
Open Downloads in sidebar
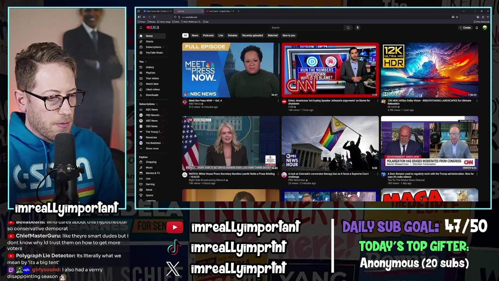(152, 95)
